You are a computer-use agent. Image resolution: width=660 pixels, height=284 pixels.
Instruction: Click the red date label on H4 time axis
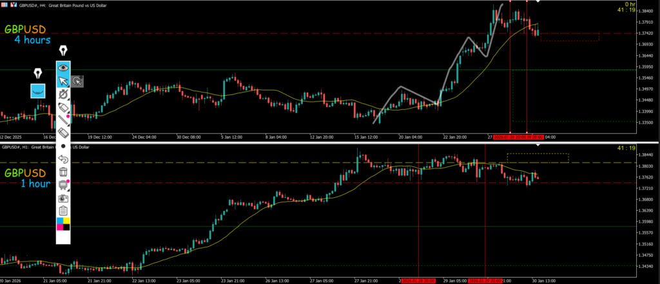[x=512, y=137]
